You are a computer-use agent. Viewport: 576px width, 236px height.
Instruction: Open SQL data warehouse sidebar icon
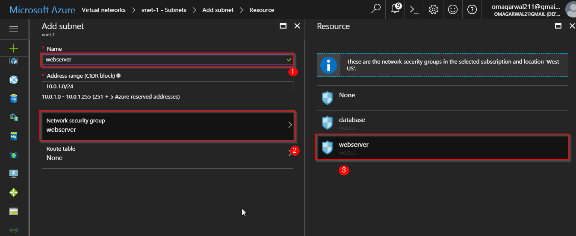pos(14,117)
